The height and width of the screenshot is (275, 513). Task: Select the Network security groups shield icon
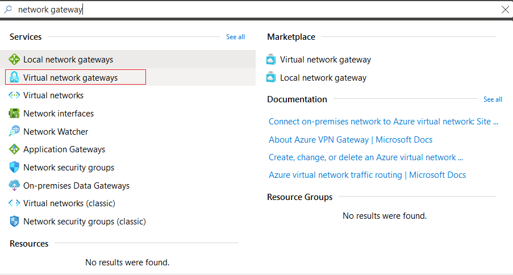14,167
